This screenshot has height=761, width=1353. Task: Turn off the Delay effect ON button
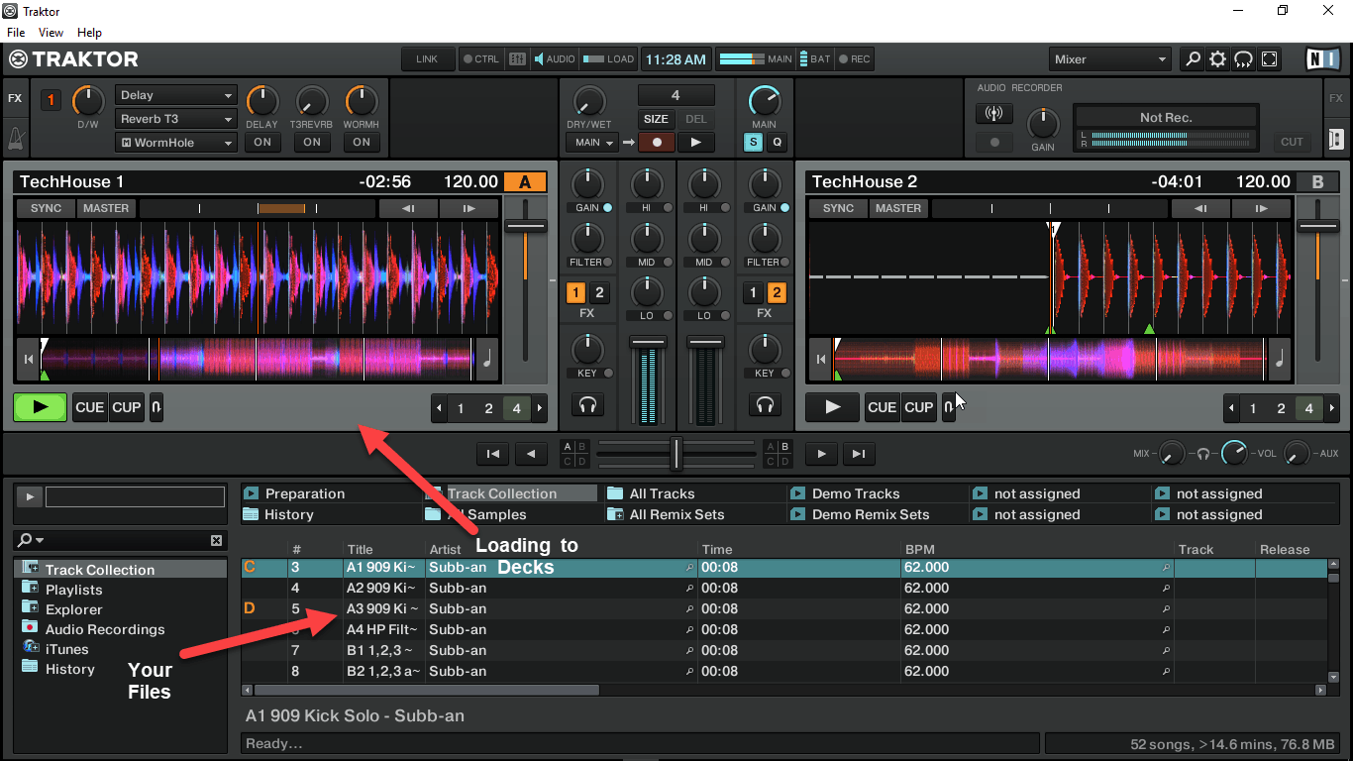pos(261,142)
